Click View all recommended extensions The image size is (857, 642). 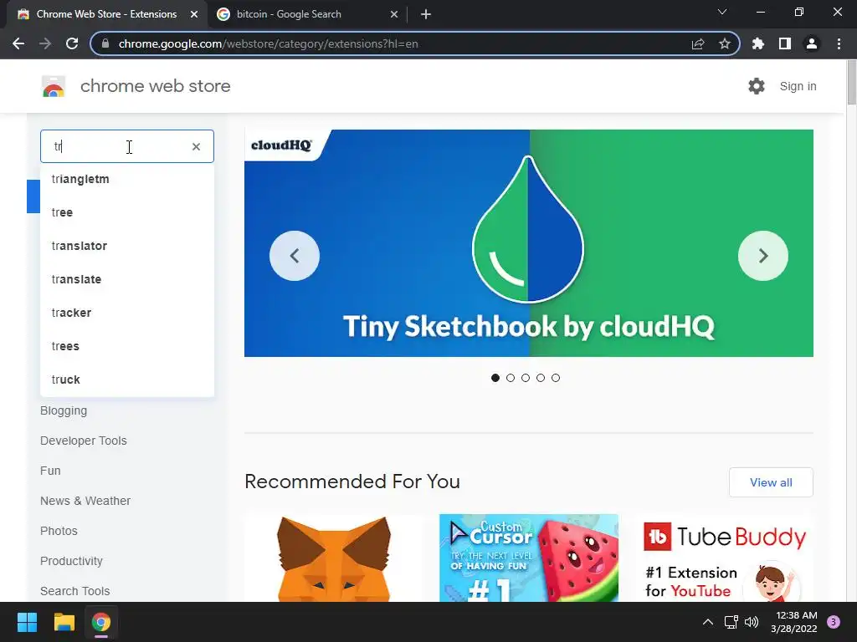(771, 482)
